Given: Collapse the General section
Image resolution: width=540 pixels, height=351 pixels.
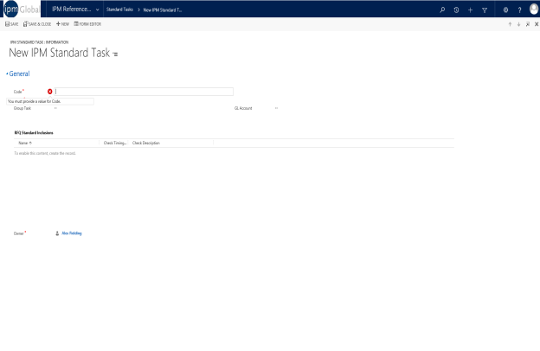Looking at the screenshot, I should 8,73.
